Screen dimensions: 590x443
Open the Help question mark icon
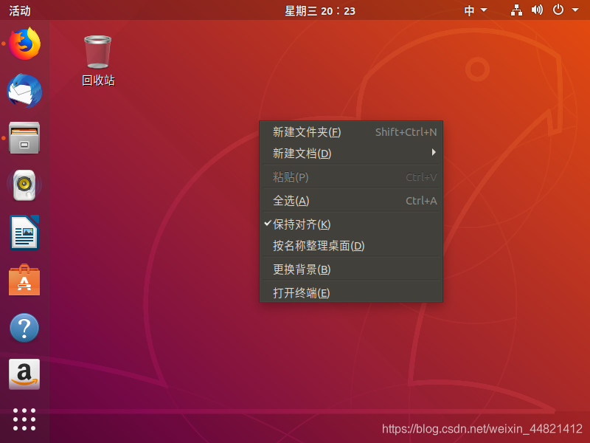pyautogui.click(x=24, y=328)
